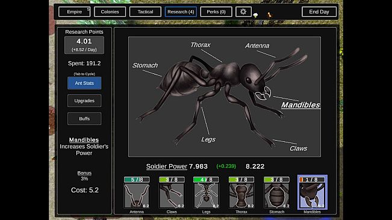Click the Thorax label on ant diagram
Image resolution: width=392 pixels, height=220 pixels.
click(201, 45)
